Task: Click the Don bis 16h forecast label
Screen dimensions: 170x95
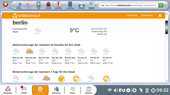Action: [x=44, y=58]
